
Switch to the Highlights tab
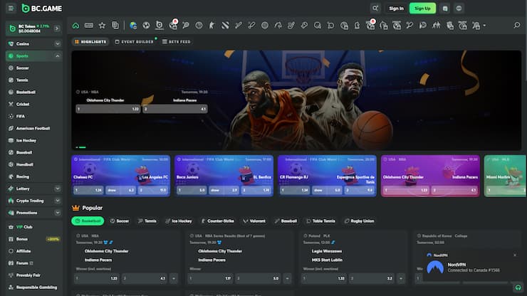(x=90, y=42)
